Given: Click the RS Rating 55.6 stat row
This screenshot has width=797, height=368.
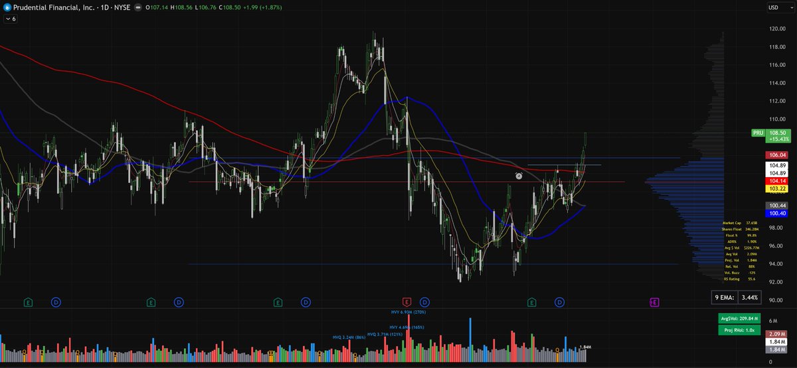Looking at the screenshot, I should click(740, 279).
